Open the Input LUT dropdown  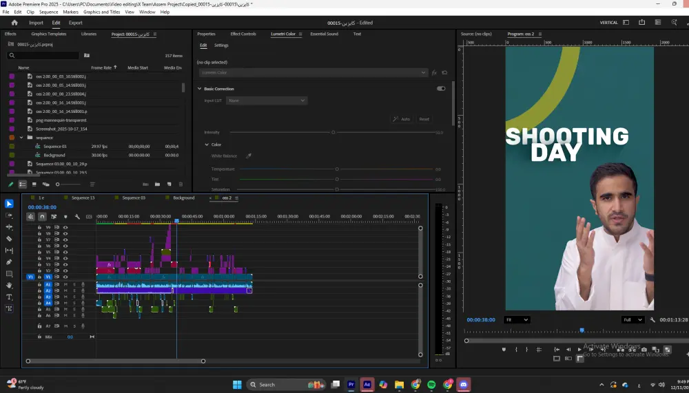pos(267,100)
